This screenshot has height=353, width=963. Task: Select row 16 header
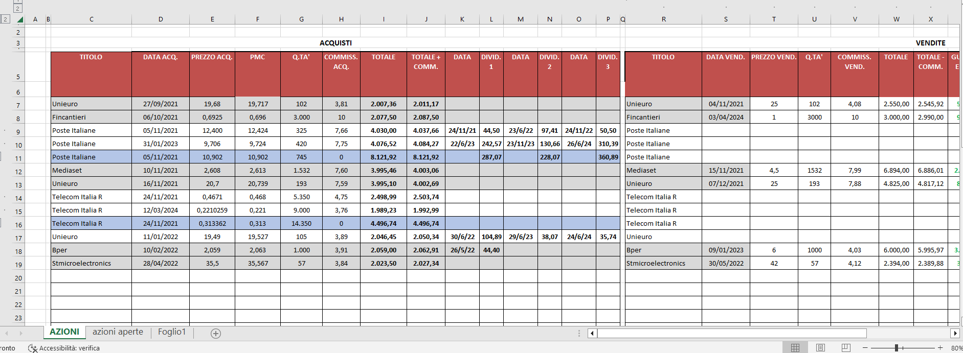tap(18, 225)
